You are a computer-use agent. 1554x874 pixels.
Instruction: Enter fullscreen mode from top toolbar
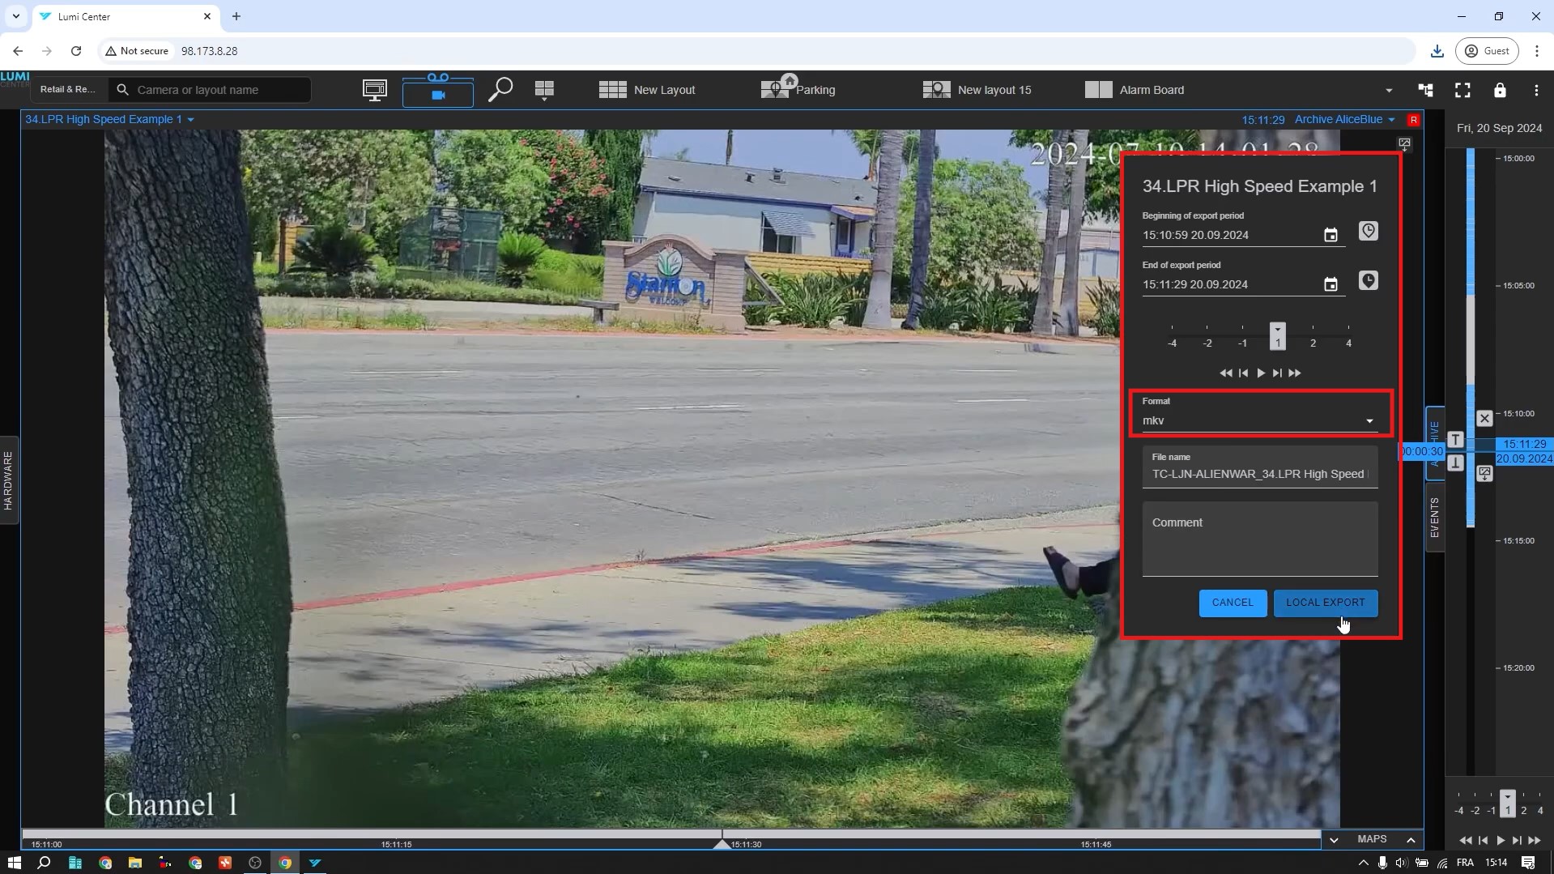(x=1462, y=90)
